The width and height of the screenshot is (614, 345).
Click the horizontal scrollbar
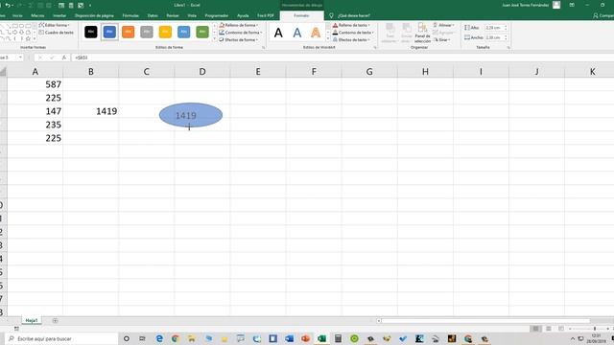[x=485, y=321]
